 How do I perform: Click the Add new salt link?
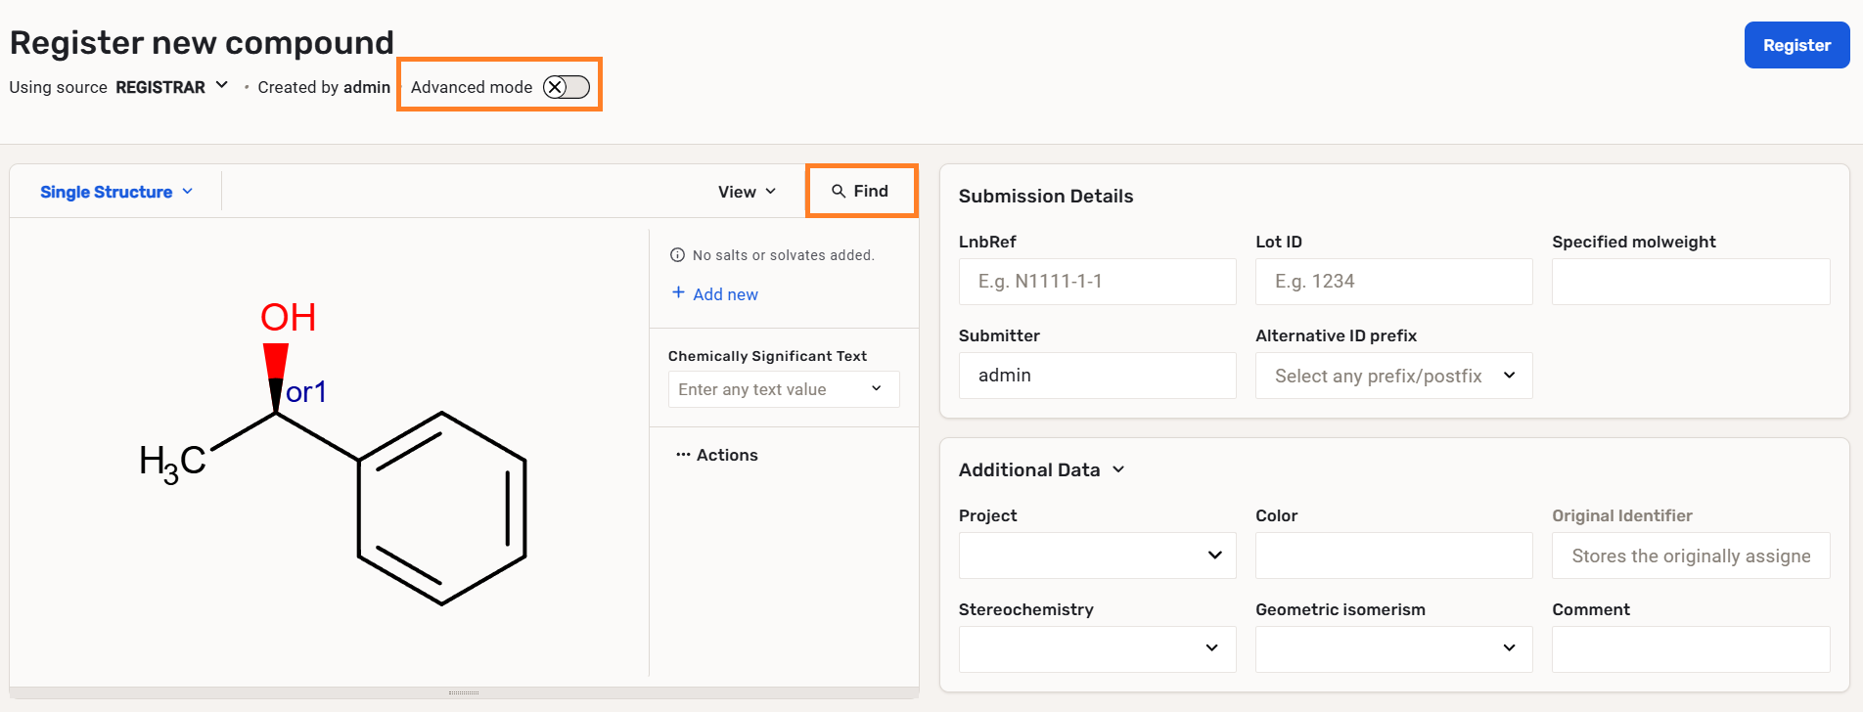tap(725, 294)
